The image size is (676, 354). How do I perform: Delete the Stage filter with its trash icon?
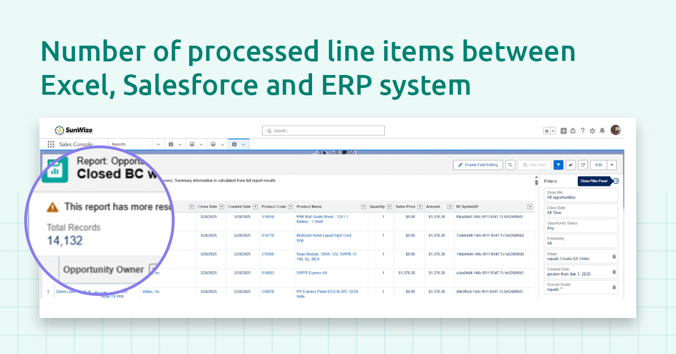point(614,256)
